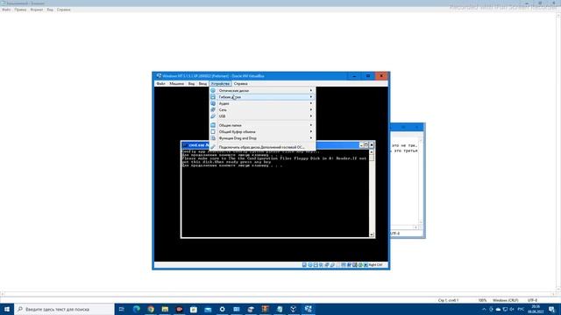Open the Mail app on the taskbar

[208, 309]
